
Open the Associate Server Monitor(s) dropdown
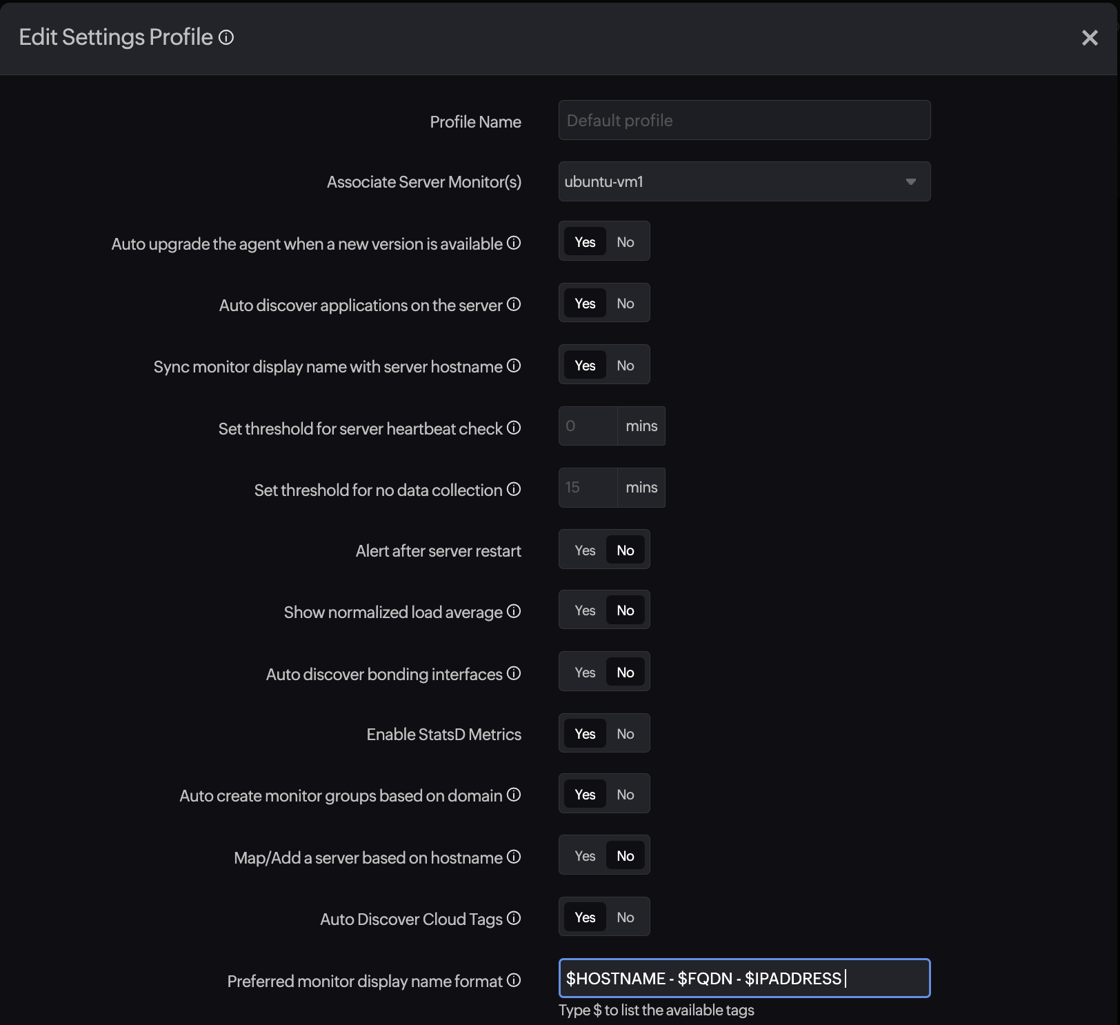[743, 181]
